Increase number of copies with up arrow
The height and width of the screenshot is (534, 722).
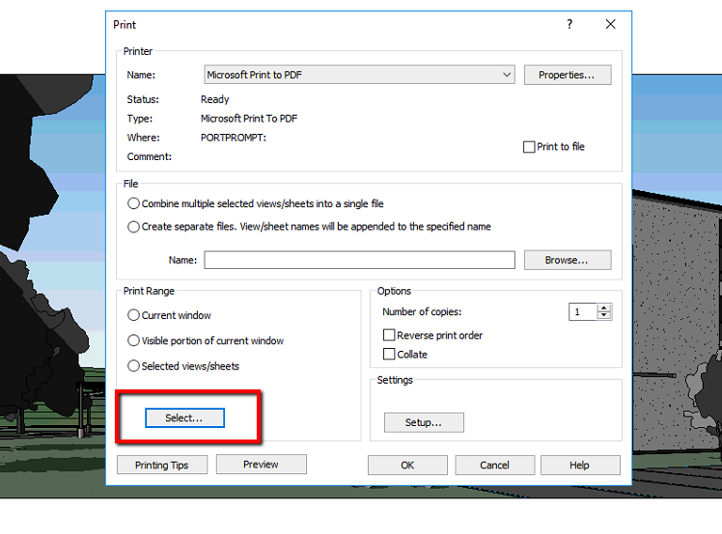coord(603,308)
